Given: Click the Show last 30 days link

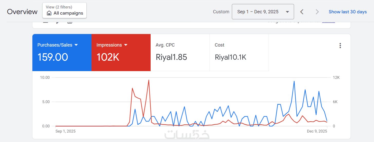Looking at the screenshot, I should point(348,12).
